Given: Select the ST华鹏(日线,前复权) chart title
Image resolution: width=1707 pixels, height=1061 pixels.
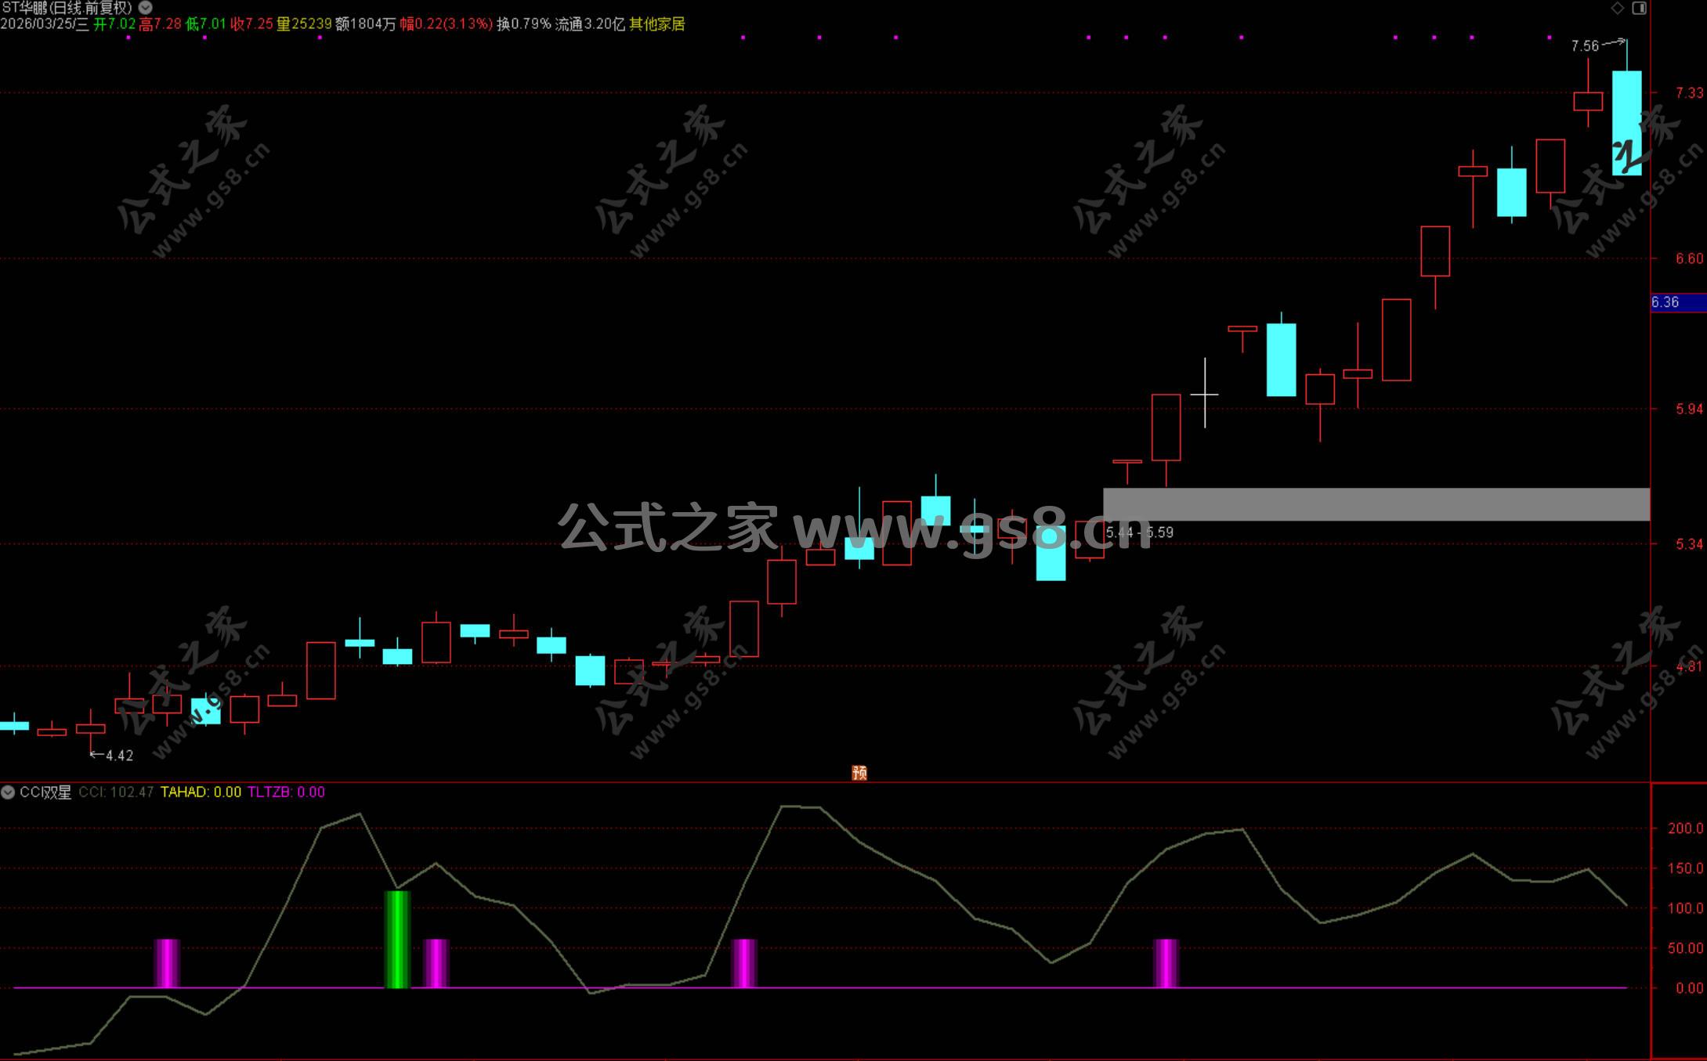Looking at the screenshot, I should click(67, 8).
